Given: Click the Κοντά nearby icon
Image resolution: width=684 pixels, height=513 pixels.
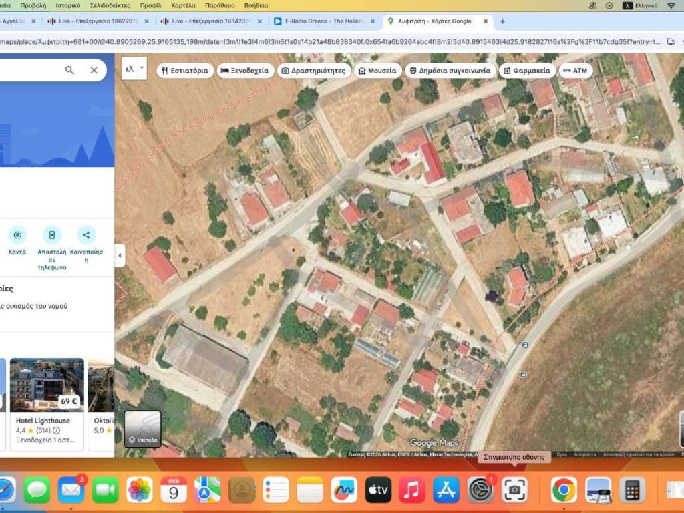Looking at the screenshot, I should click(x=17, y=235).
